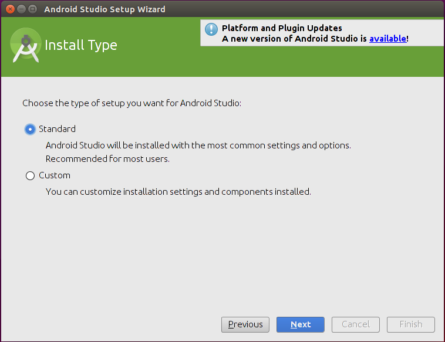This screenshot has height=342, width=445.
Task: Click the "Android Studio Setup Wizard" title bar text
Action: [x=105, y=9]
